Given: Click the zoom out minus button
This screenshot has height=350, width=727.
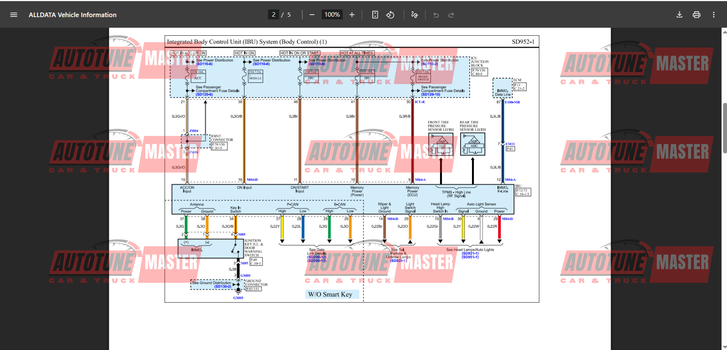Looking at the screenshot, I should (312, 15).
